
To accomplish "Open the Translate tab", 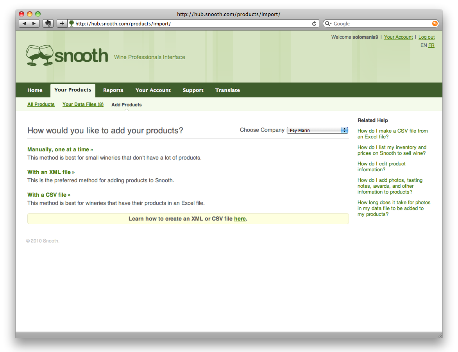I will pos(227,90).
